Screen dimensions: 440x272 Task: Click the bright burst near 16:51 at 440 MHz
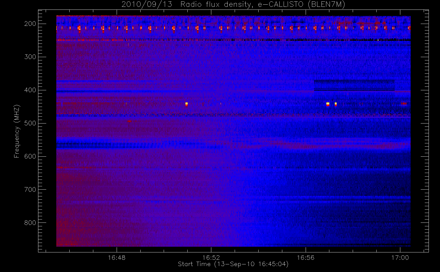tap(186, 104)
